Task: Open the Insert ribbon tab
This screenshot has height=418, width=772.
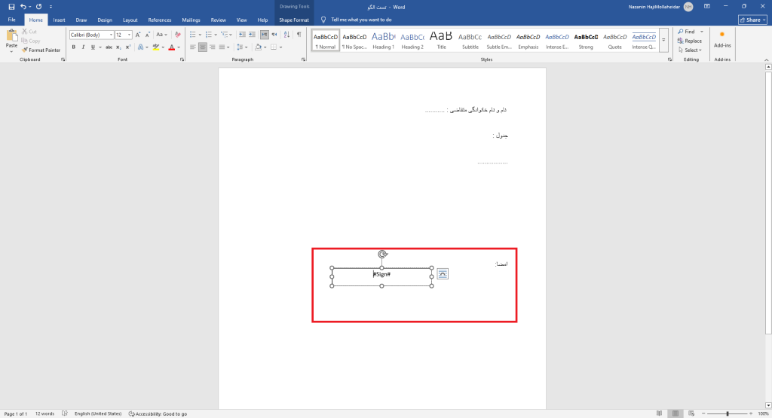Action: [x=59, y=20]
